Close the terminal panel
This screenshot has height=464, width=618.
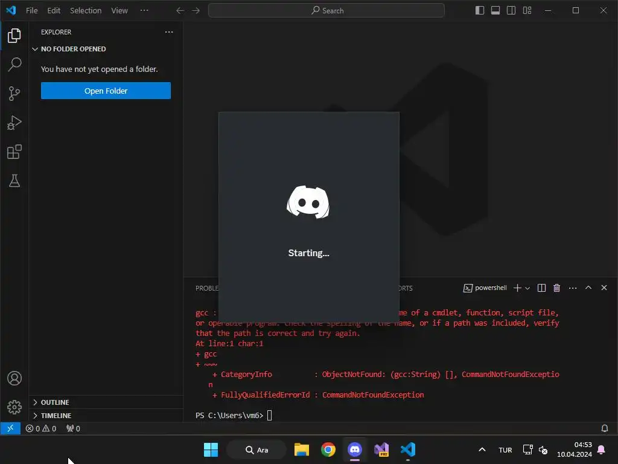pos(604,288)
